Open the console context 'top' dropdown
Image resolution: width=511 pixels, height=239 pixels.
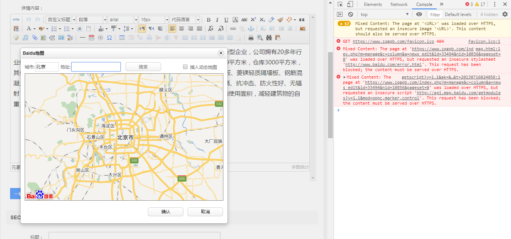click(x=385, y=14)
